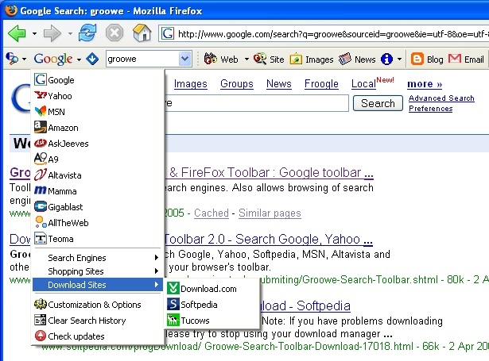This screenshot has width=489, height=361.
Task: Click the Images toolbar button
Action: [312, 60]
